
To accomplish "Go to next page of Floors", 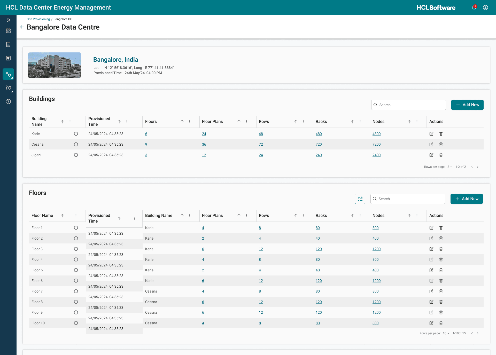I will pos(478,333).
